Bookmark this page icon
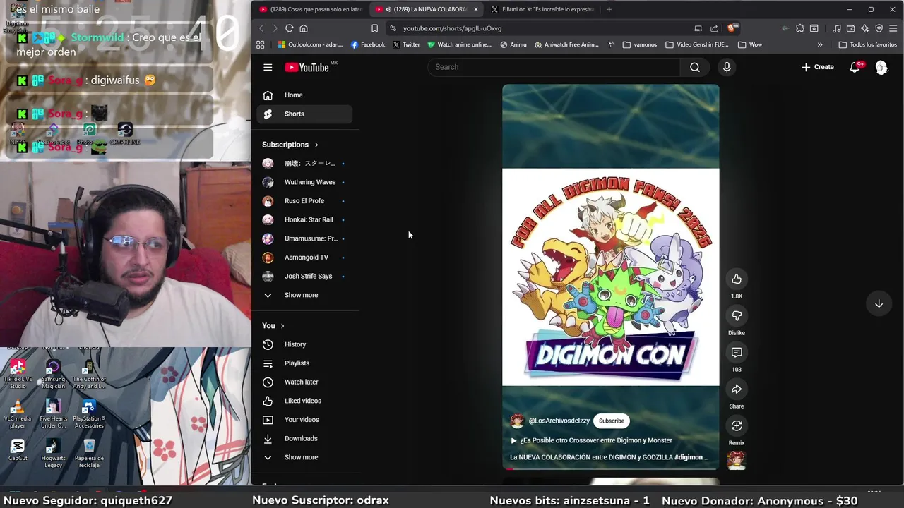This screenshot has height=508, width=904. point(374,28)
